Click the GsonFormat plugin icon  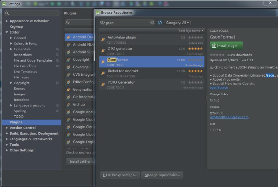(103, 62)
